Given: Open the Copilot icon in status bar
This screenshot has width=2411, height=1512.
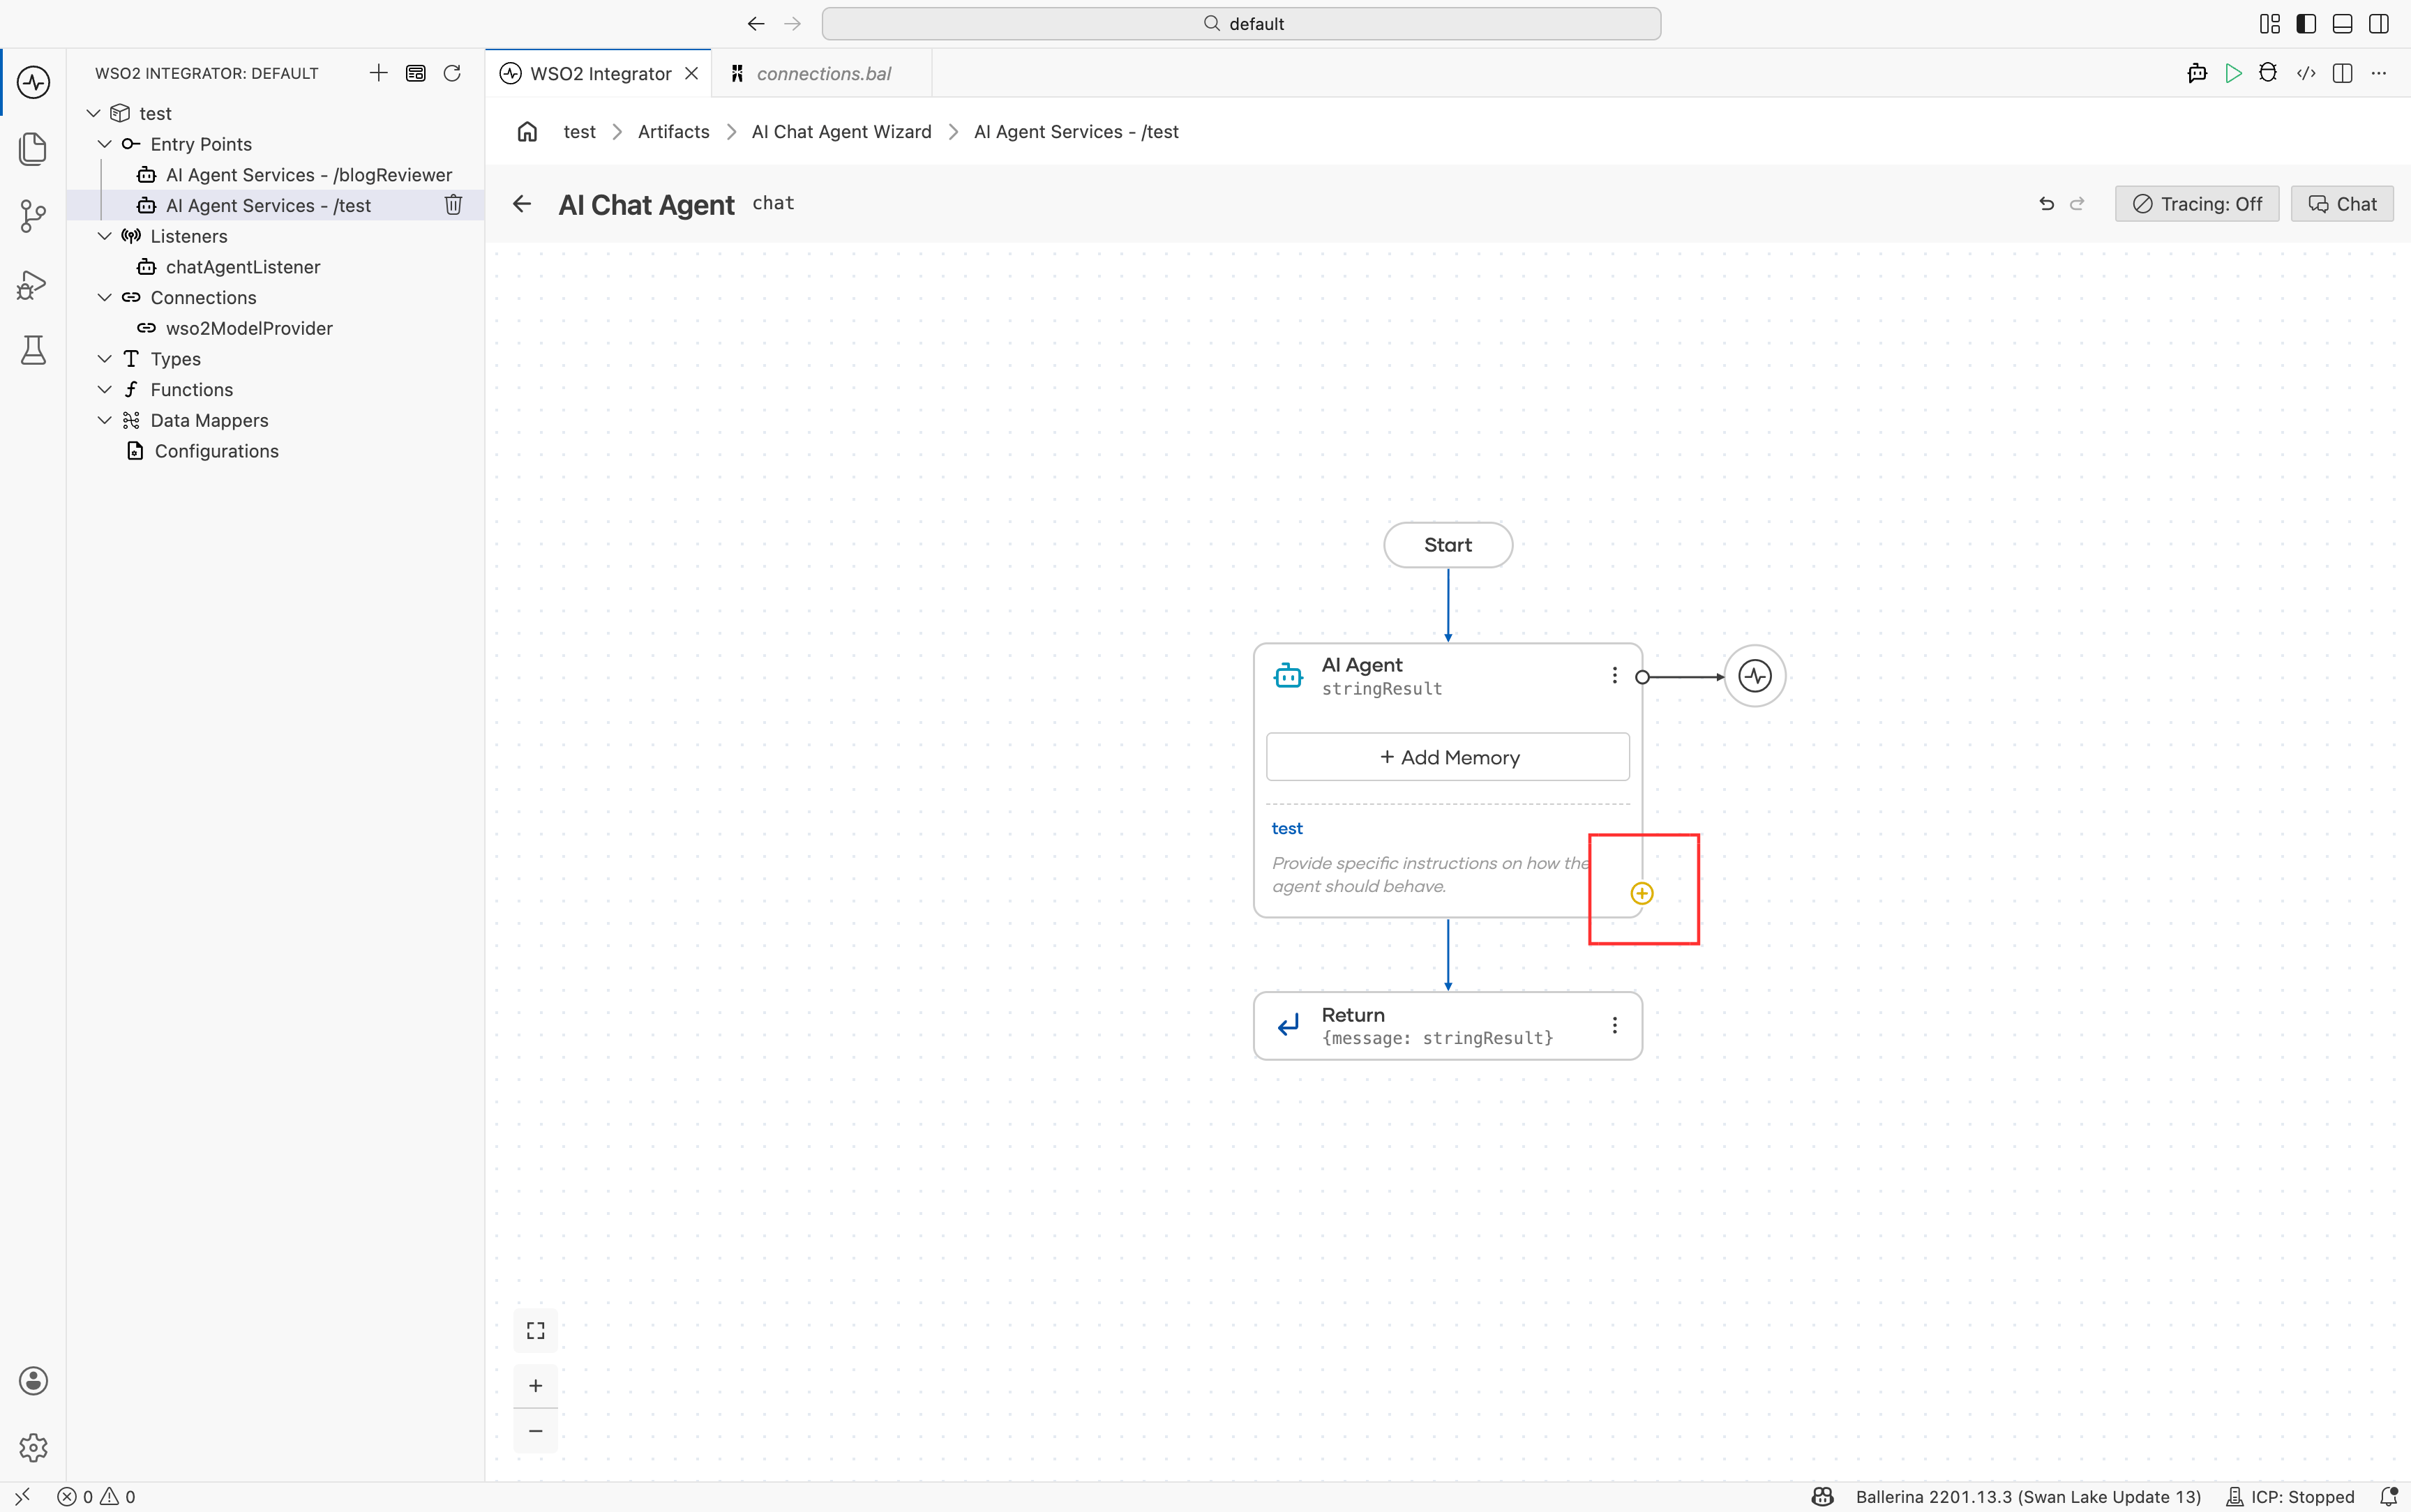Looking at the screenshot, I should click(1823, 1496).
